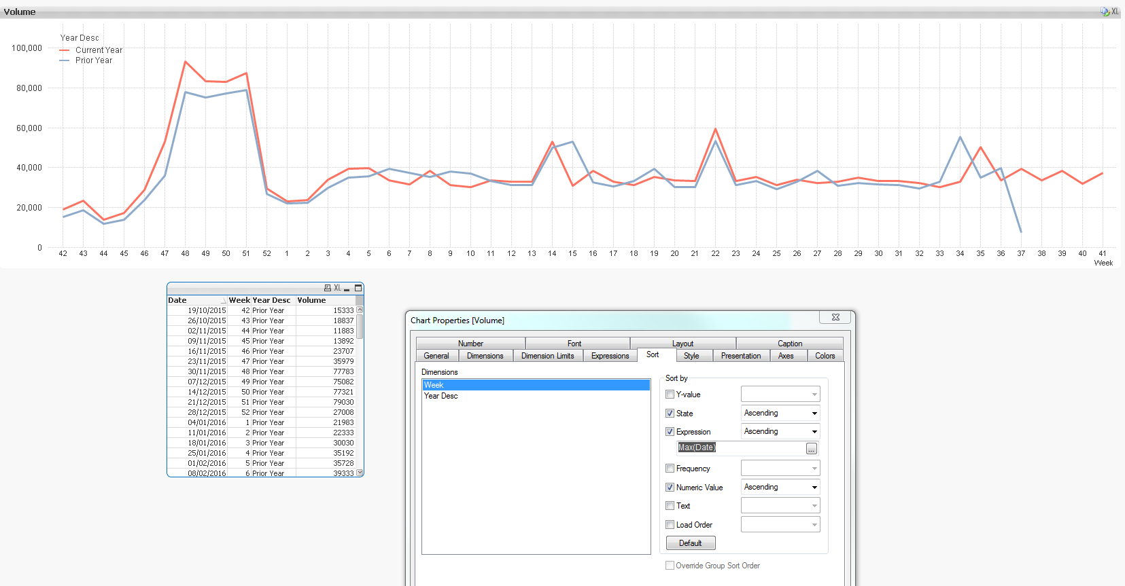This screenshot has height=586, width=1125.
Task: Switch to the General tab
Action: [436, 356]
